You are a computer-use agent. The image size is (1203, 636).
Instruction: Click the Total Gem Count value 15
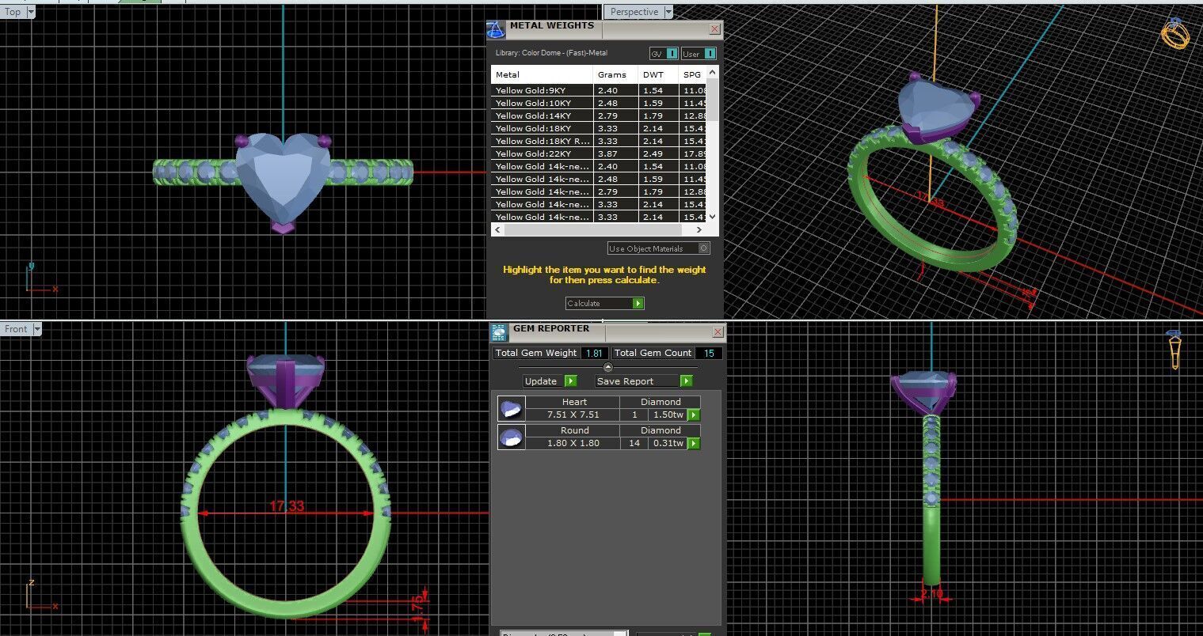coord(707,354)
